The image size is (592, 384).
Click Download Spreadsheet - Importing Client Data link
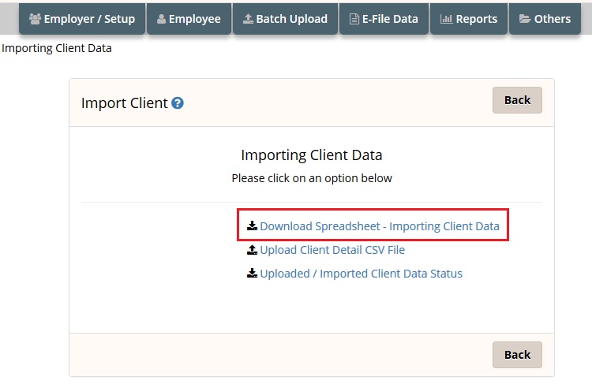[x=380, y=226]
